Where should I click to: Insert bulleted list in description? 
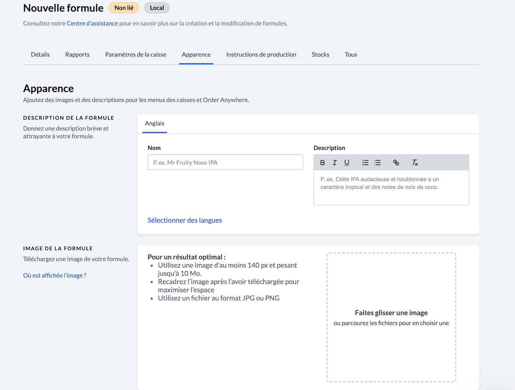pos(377,163)
